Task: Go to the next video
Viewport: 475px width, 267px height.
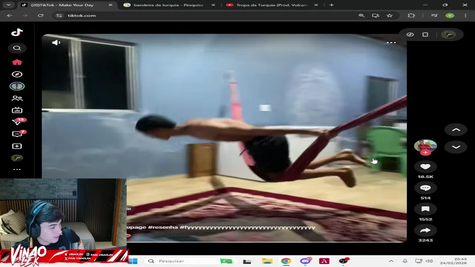Action: [456, 147]
